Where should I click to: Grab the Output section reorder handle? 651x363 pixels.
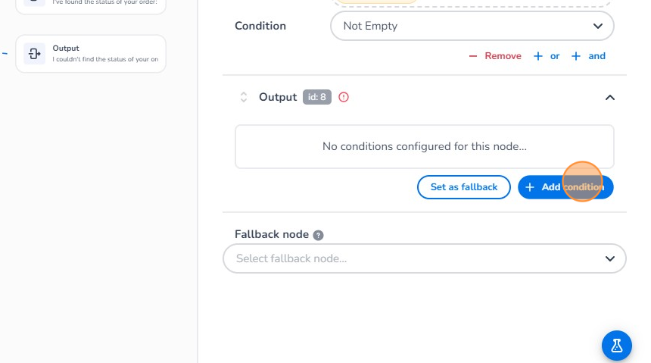[244, 97]
